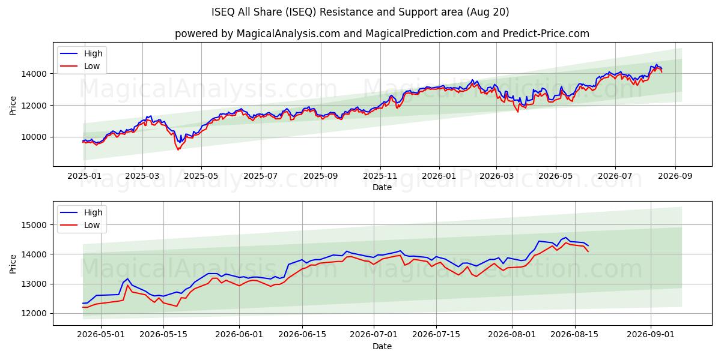The image size is (721, 360).
Task: Click the 'Price' axis label beside the top chart
Action: click(x=13, y=106)
